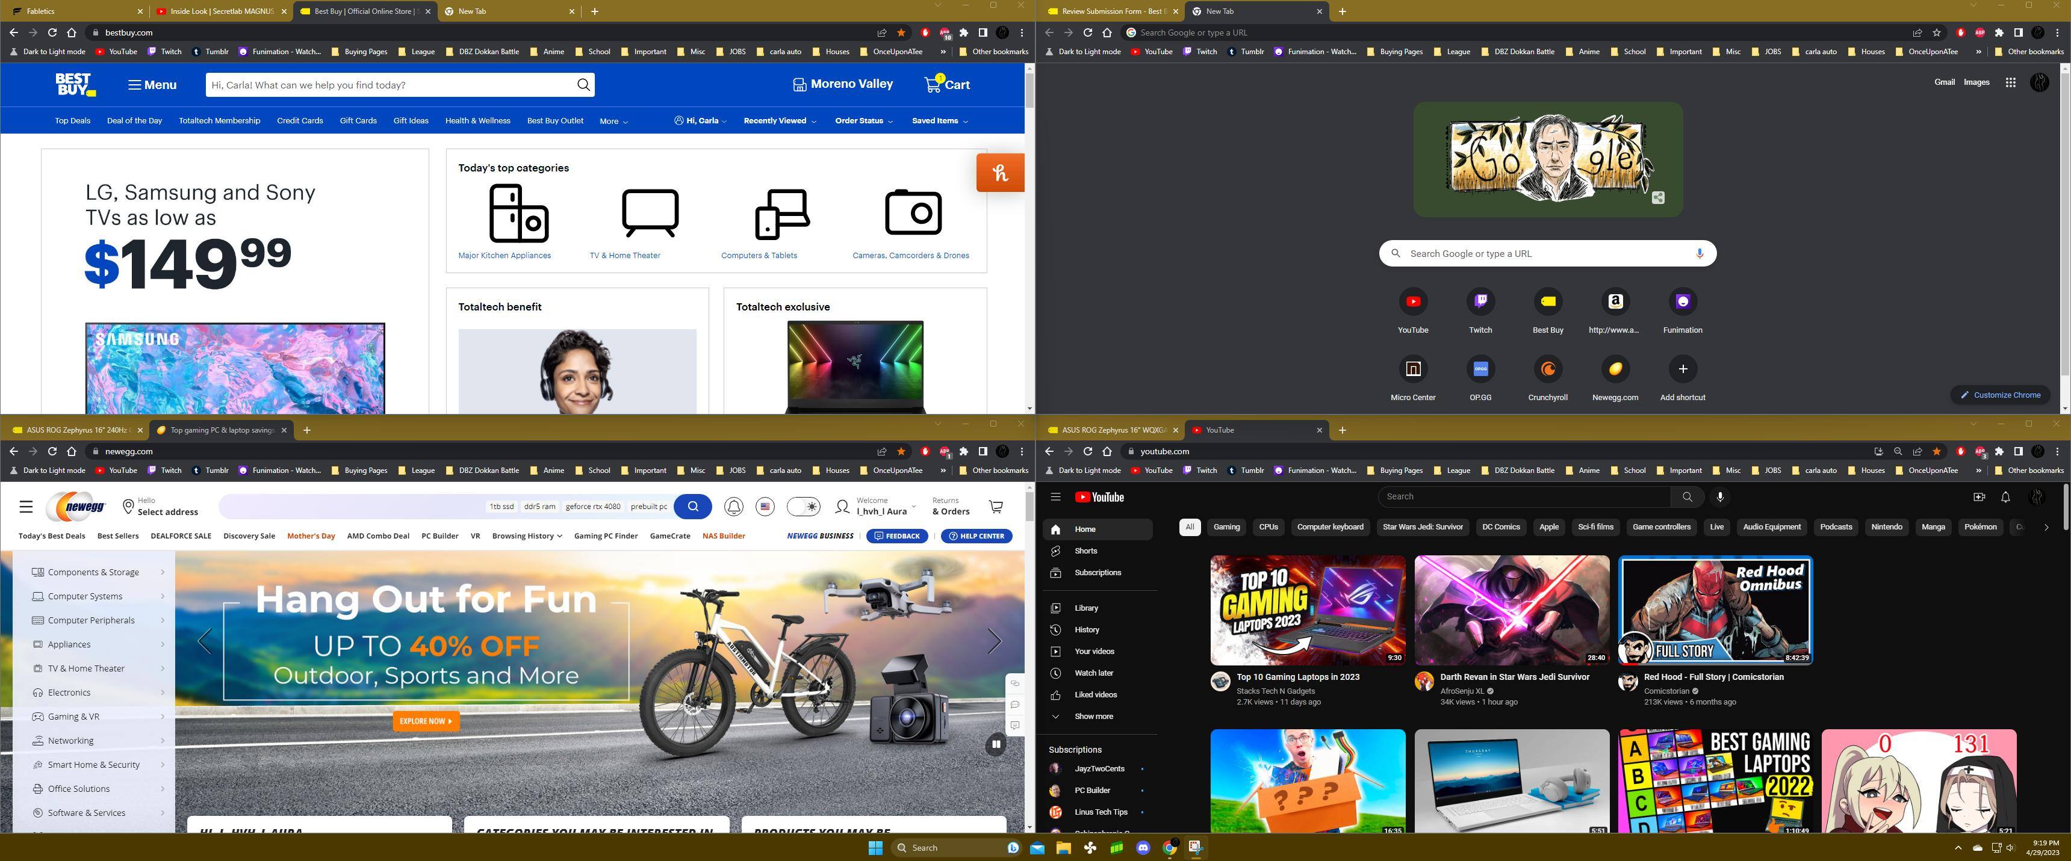Screen dimensions: 2071x861
Task: Open Discord from the taskbar
Action: (x=1143, y=847)
